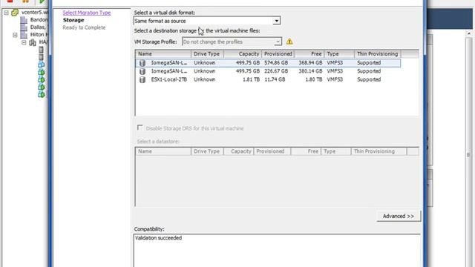Sort destination list by Free column
Viewport: 475px width, 267px height.
[309, 54]
